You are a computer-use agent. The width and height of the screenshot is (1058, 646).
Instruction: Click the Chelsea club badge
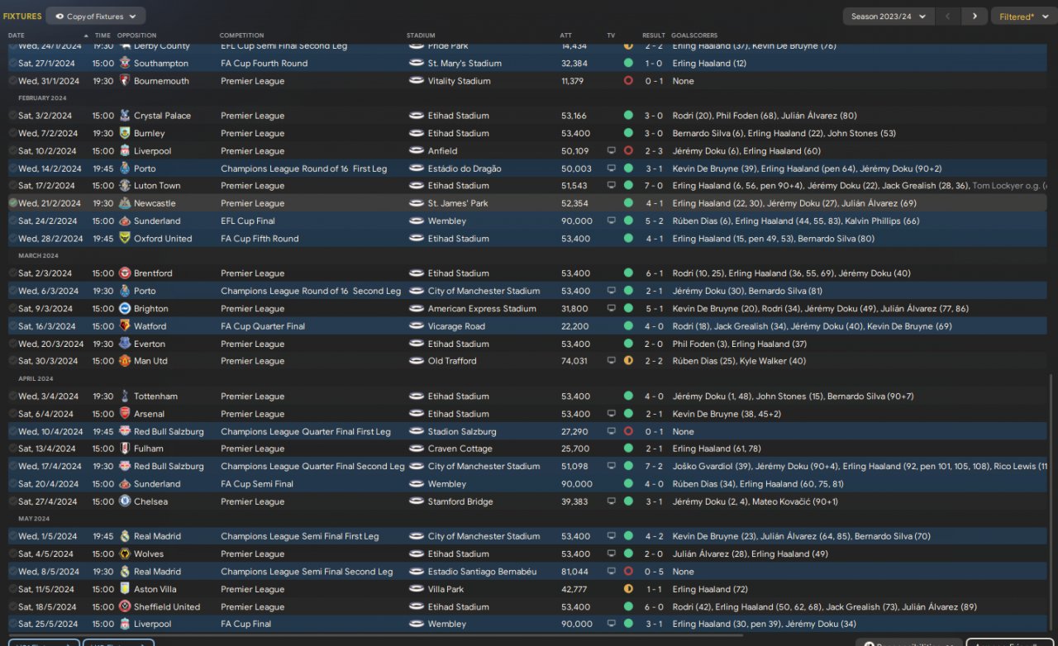(125, 501)
